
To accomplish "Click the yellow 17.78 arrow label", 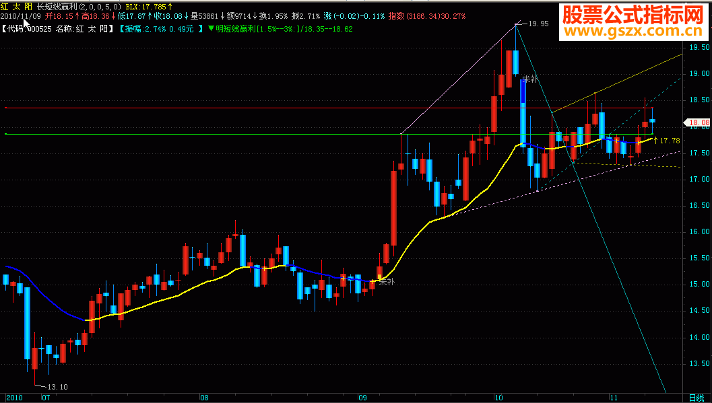I will pyautogui.click(x=667, y=141).
